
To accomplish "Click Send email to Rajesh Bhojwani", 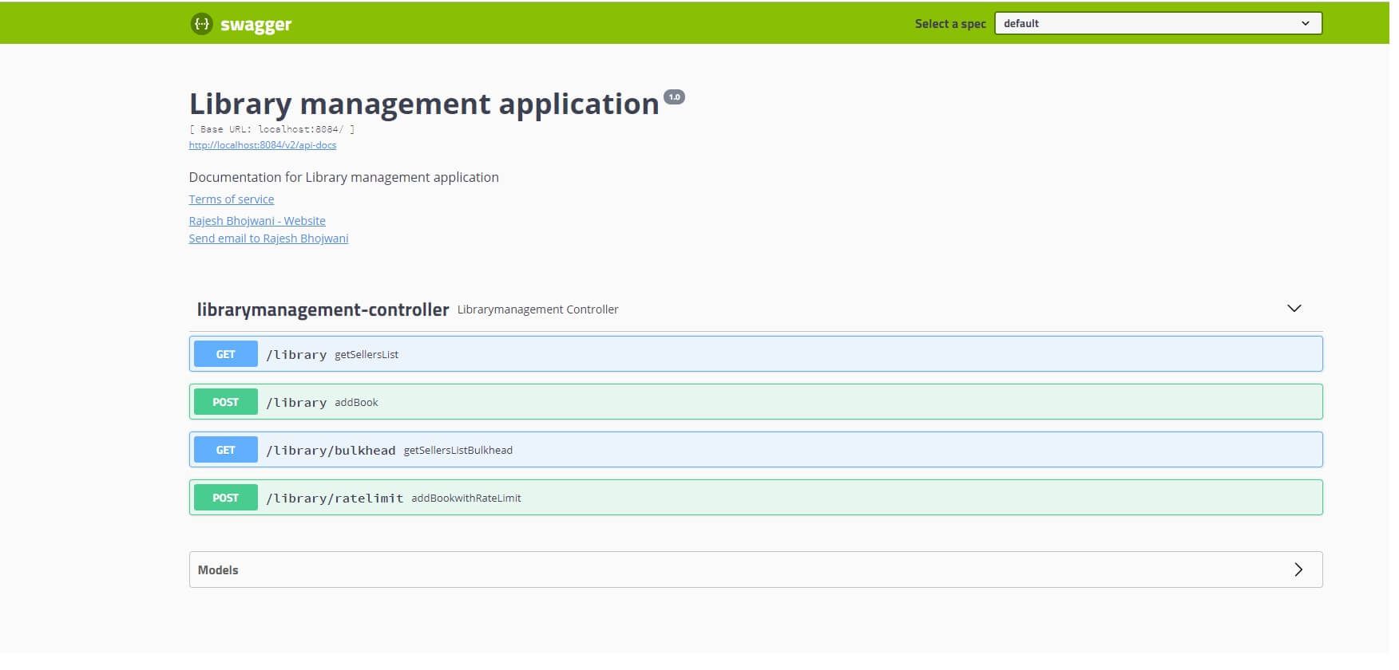I will 268,238.
